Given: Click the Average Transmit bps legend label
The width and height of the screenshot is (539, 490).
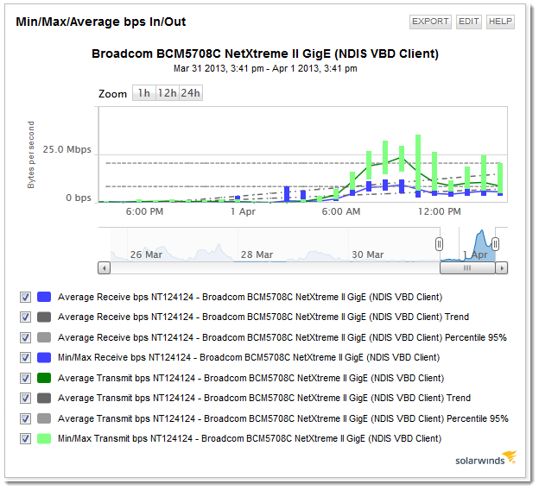Looking at the screenshot, I should coord(251,378).
